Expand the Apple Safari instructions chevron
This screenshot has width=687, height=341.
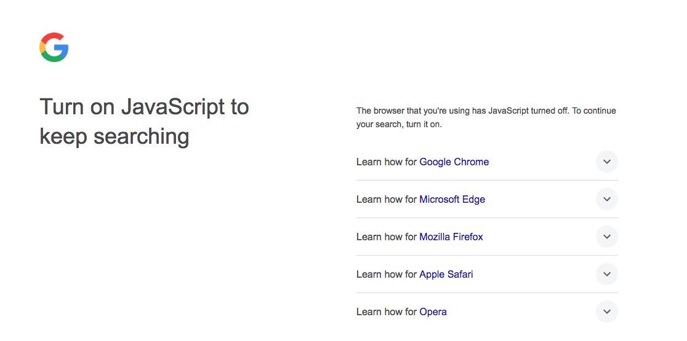tap(607, 275)
